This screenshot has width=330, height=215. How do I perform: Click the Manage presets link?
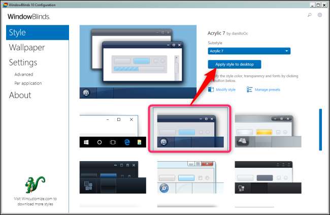pos(268,89)
